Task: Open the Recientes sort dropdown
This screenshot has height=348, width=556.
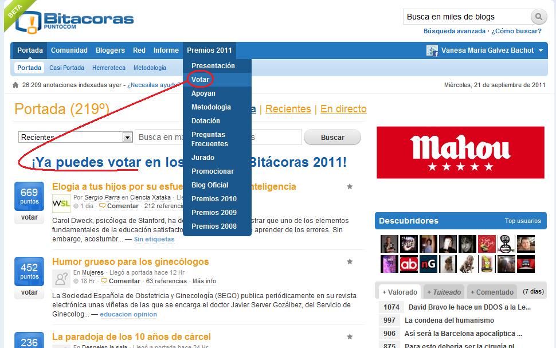Action: [75, 137]
